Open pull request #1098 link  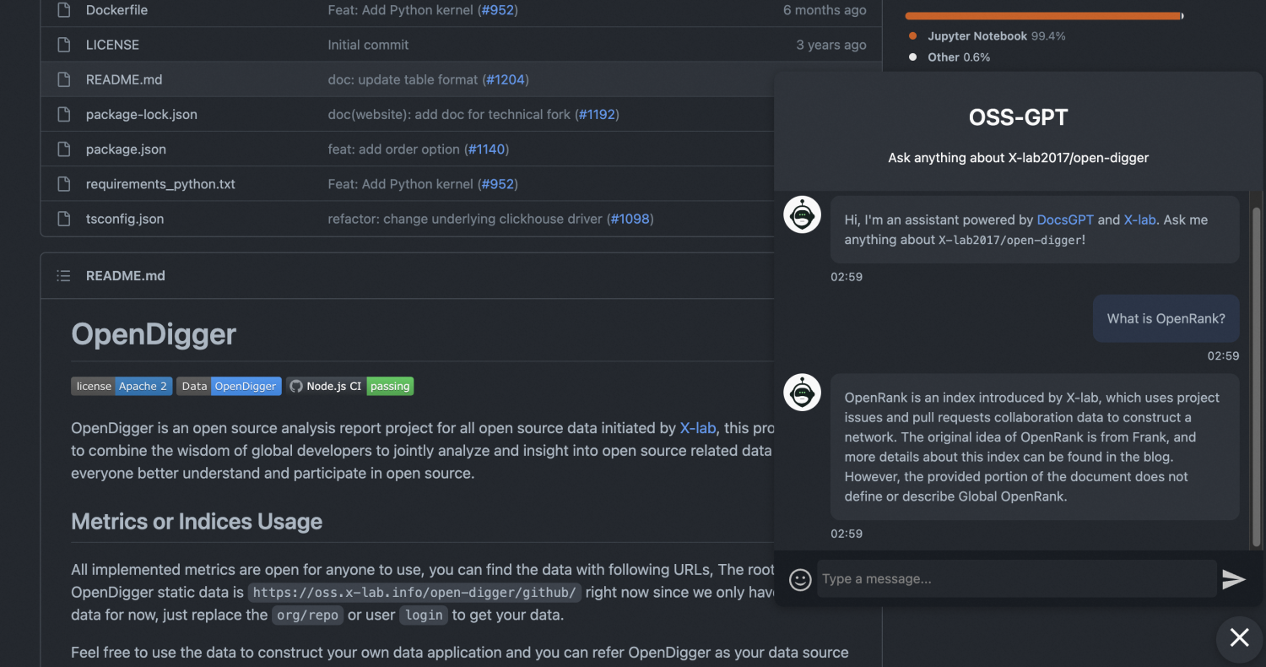tap(631, 219)
